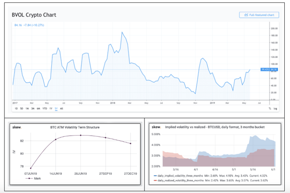
Task: Click the skew logo on implied volatility chart
Action: (156, 127)
